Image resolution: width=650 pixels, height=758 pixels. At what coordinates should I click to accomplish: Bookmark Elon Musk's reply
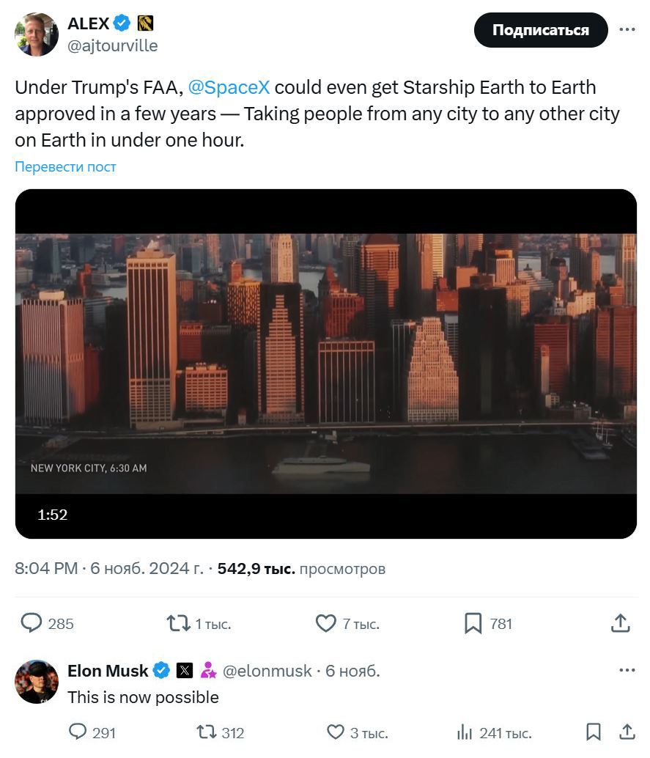pos(594,732)
